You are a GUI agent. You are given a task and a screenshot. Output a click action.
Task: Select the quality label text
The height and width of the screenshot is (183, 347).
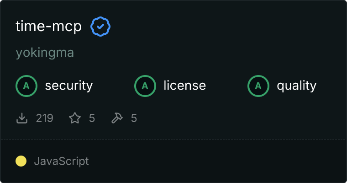[296, 86]
